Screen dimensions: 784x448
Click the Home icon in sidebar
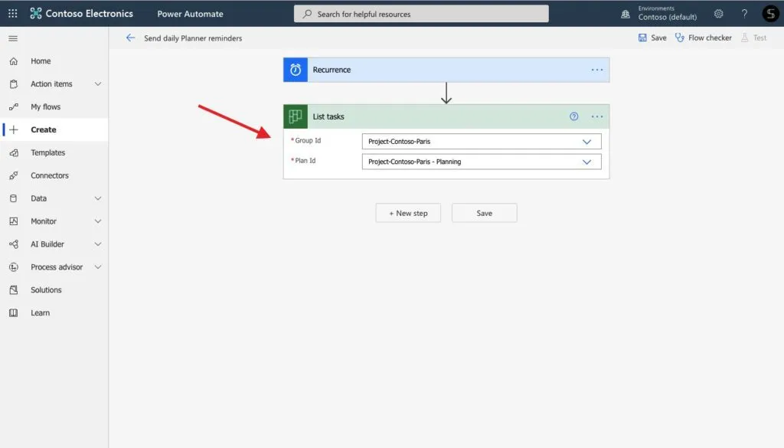[x=14, y=61]
